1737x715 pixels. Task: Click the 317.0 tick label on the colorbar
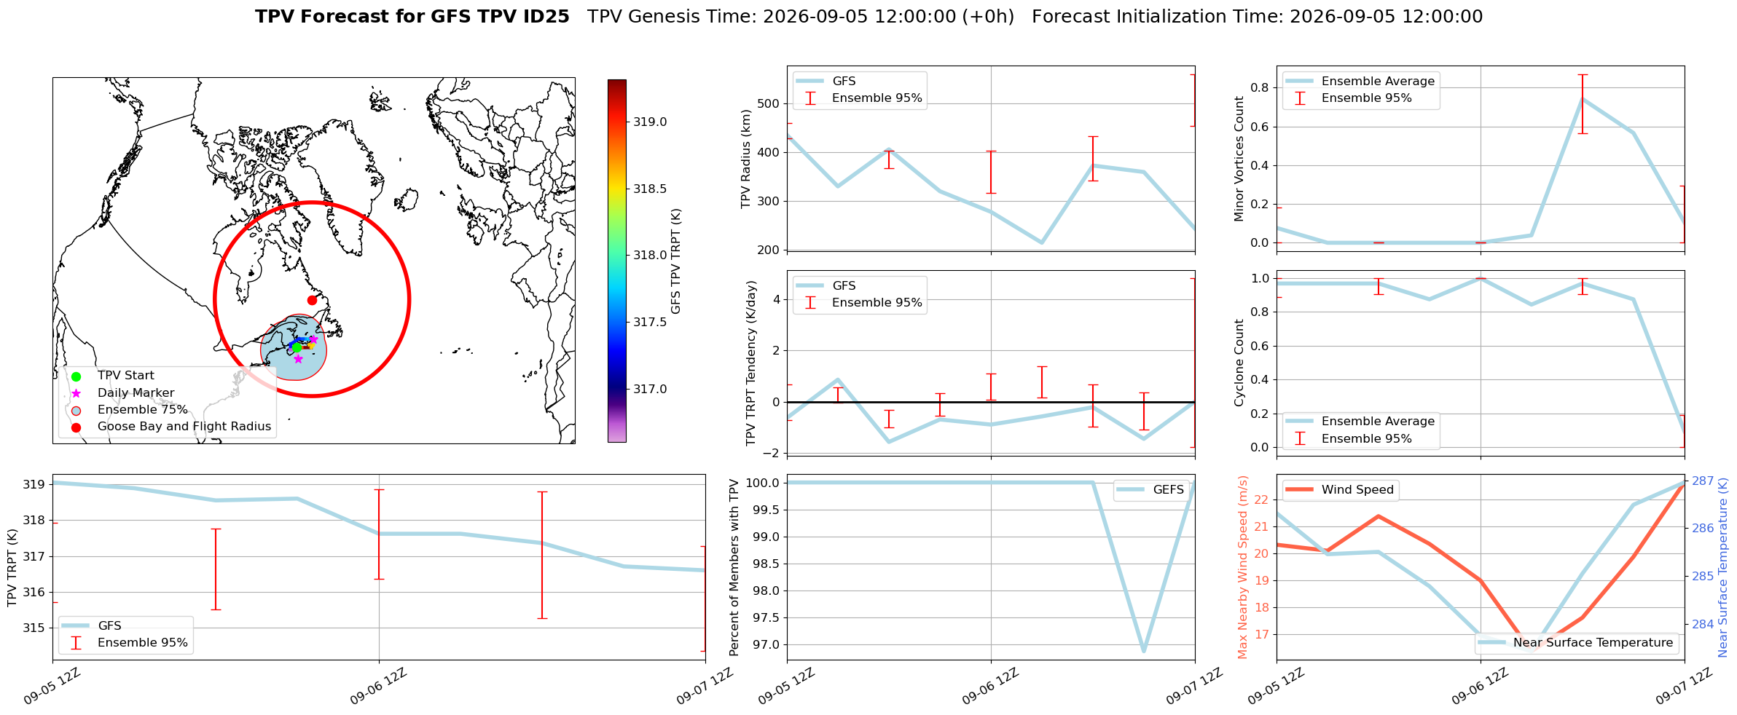(650, 389)
